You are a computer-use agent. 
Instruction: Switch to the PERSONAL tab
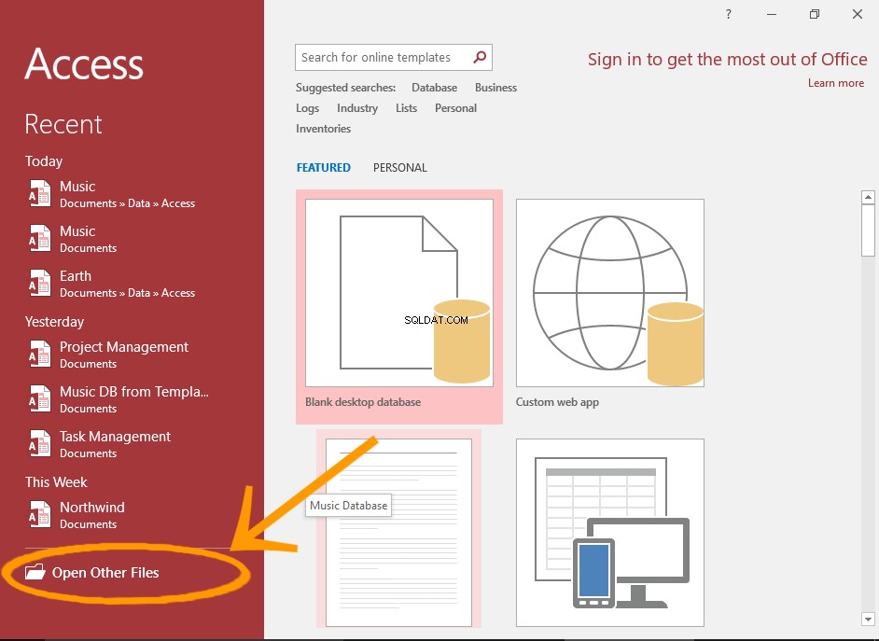coord(400,168)
